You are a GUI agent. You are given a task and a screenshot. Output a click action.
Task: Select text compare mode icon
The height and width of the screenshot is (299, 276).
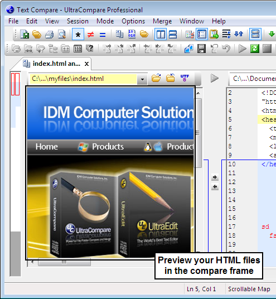(119, 35)
